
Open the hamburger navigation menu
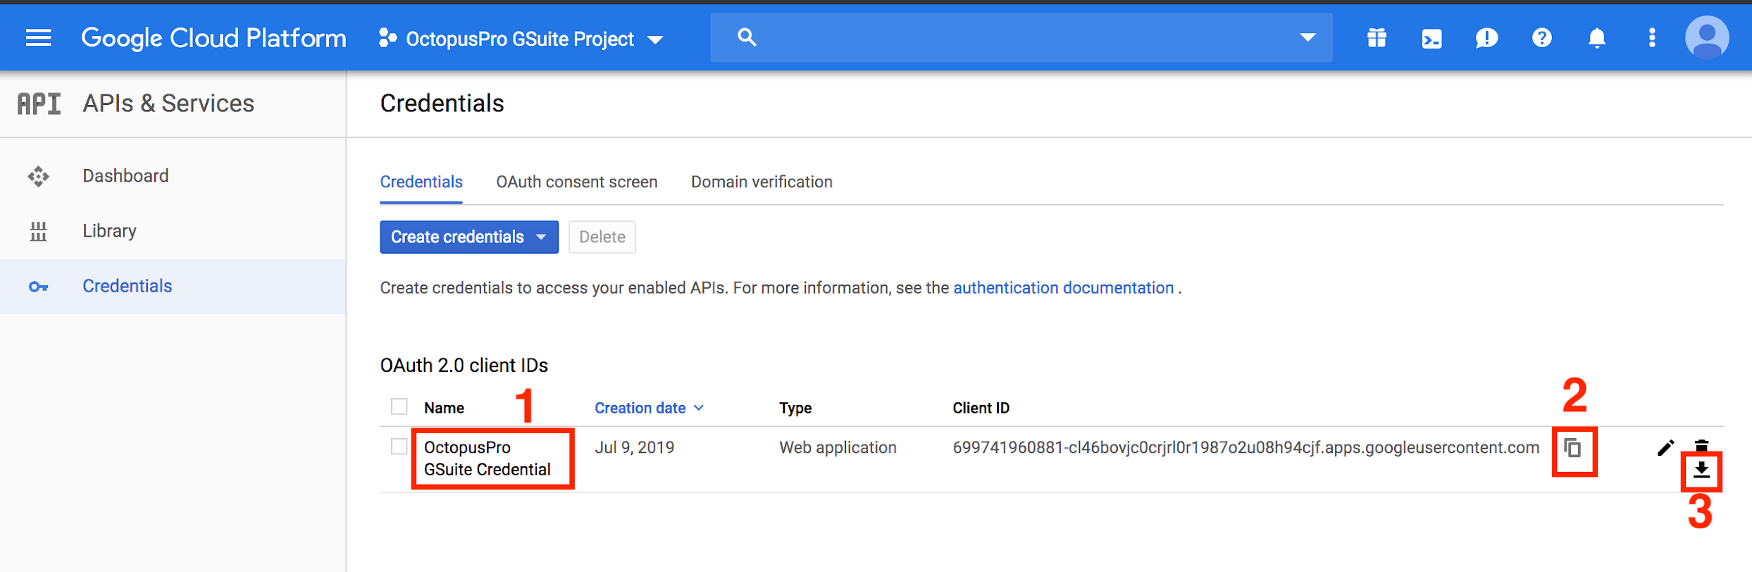(38, 38)
